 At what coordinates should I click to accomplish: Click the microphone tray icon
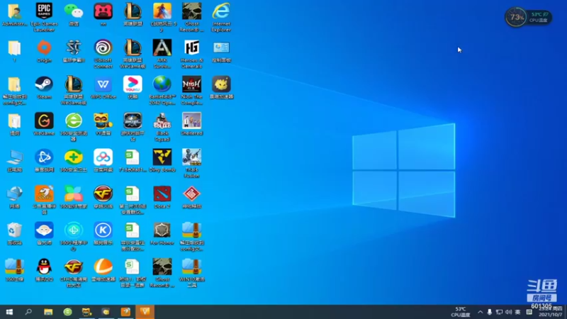tap(490, 312)
